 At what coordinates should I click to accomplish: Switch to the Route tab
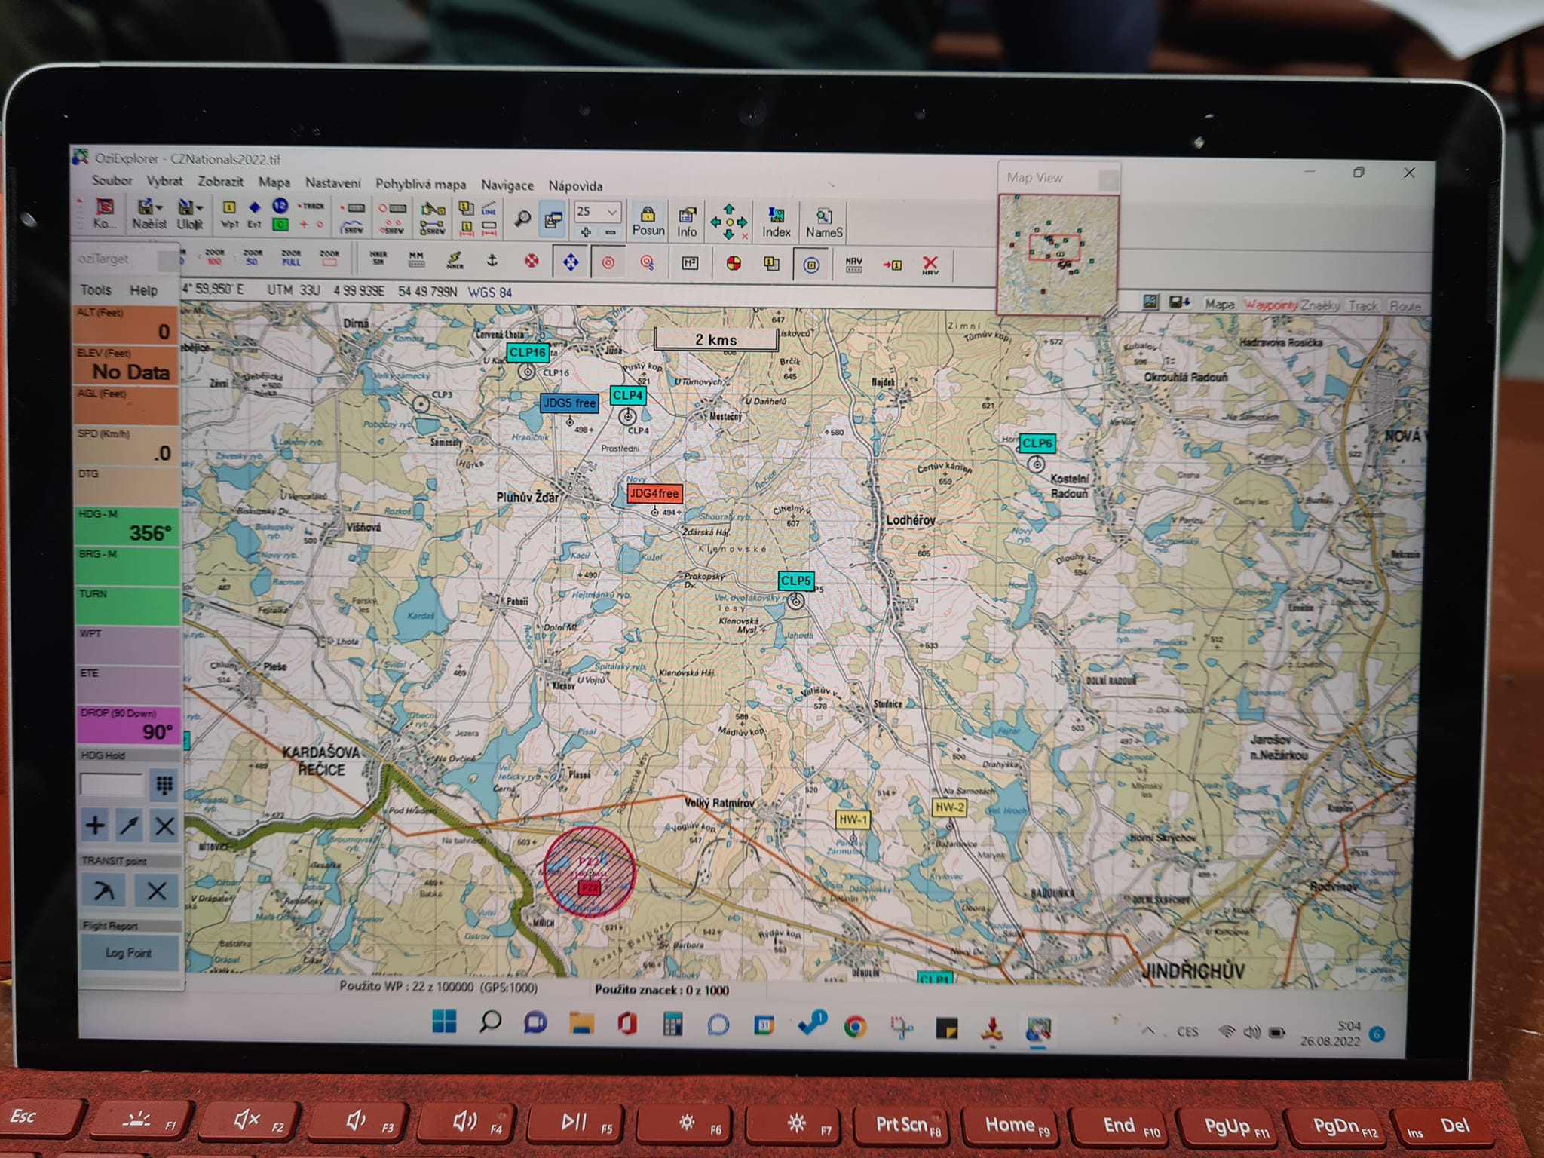point(1405,306)
